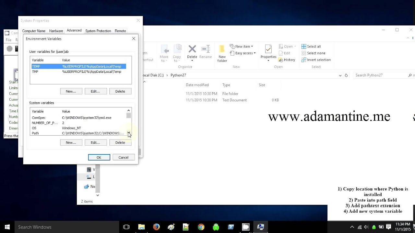Viewport: 415px width, 233px height.
Task: Open Task View on the taskbar
Action: (x=126, y=227)
